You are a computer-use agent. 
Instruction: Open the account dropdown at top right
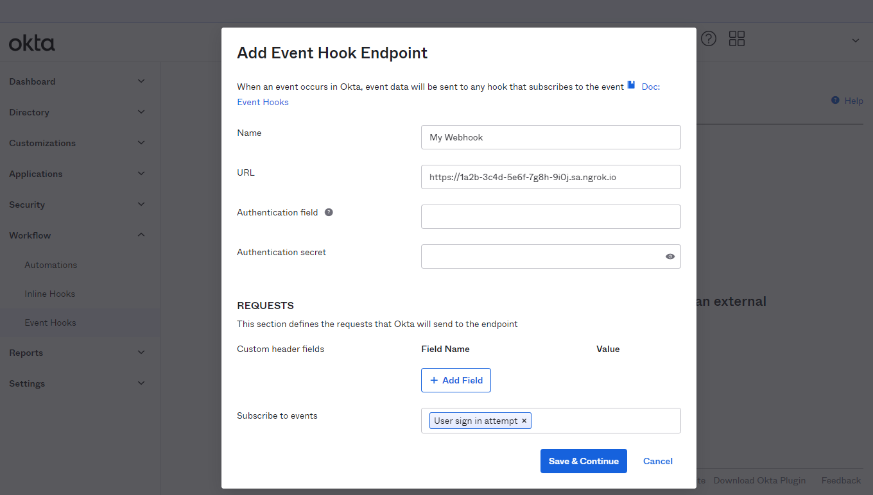[855, 40]
